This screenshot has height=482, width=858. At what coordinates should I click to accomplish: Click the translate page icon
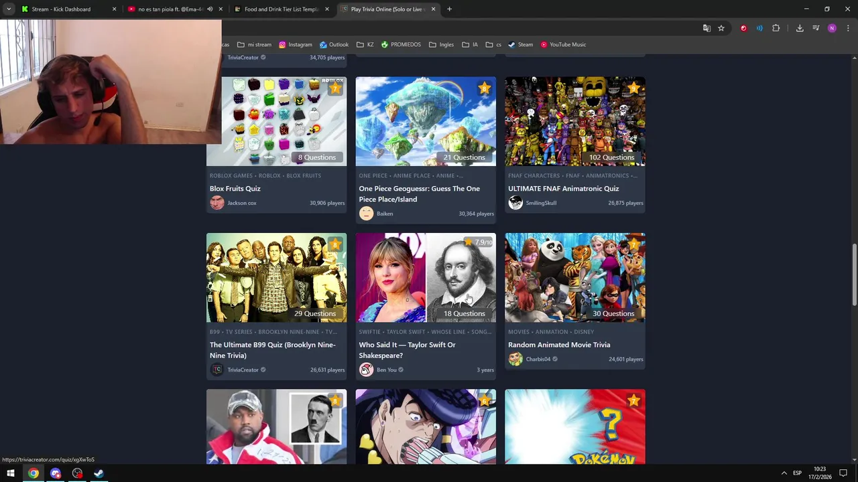pyautogui.click(x=707, y=28)
